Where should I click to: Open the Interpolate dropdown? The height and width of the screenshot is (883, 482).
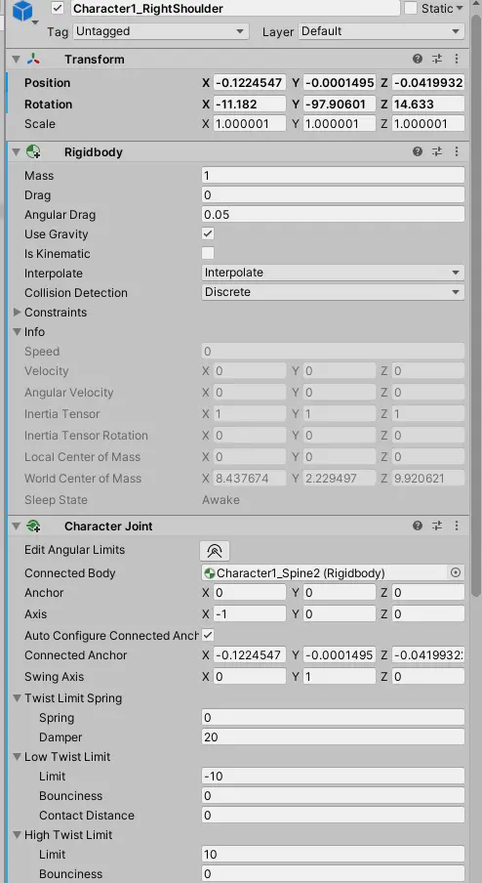pyautogui.click(x=333, y=273)
